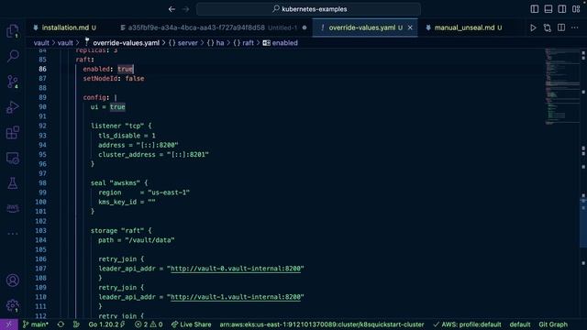Image resolution: width=587 pixels, height=330 pixels.
Task: Go back with the navigation arrow
Action: click(172, 9)
